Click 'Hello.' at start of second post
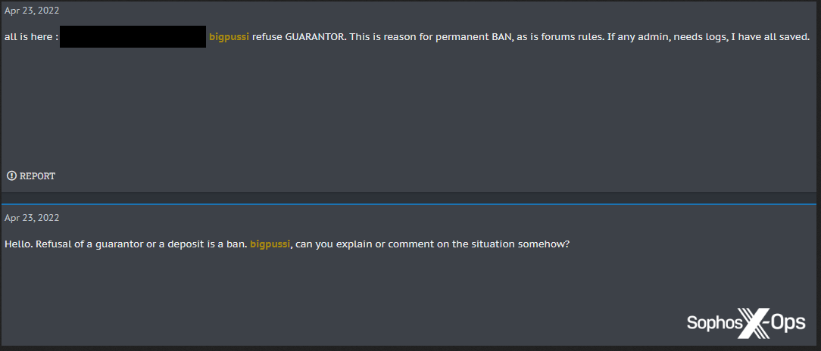This screenshot has width=821, height=351. [x=17, y=244]
